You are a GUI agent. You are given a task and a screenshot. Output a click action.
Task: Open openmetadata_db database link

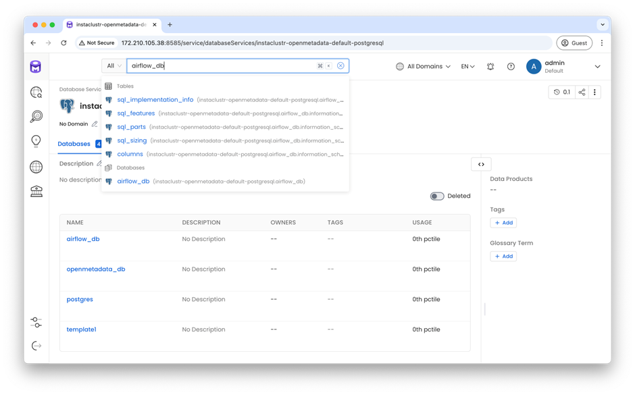tap(95, 269)
